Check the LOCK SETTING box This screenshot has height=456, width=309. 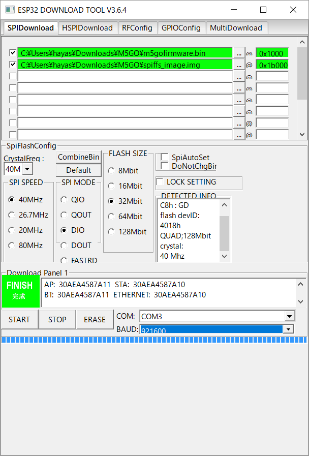pos(160,182)
